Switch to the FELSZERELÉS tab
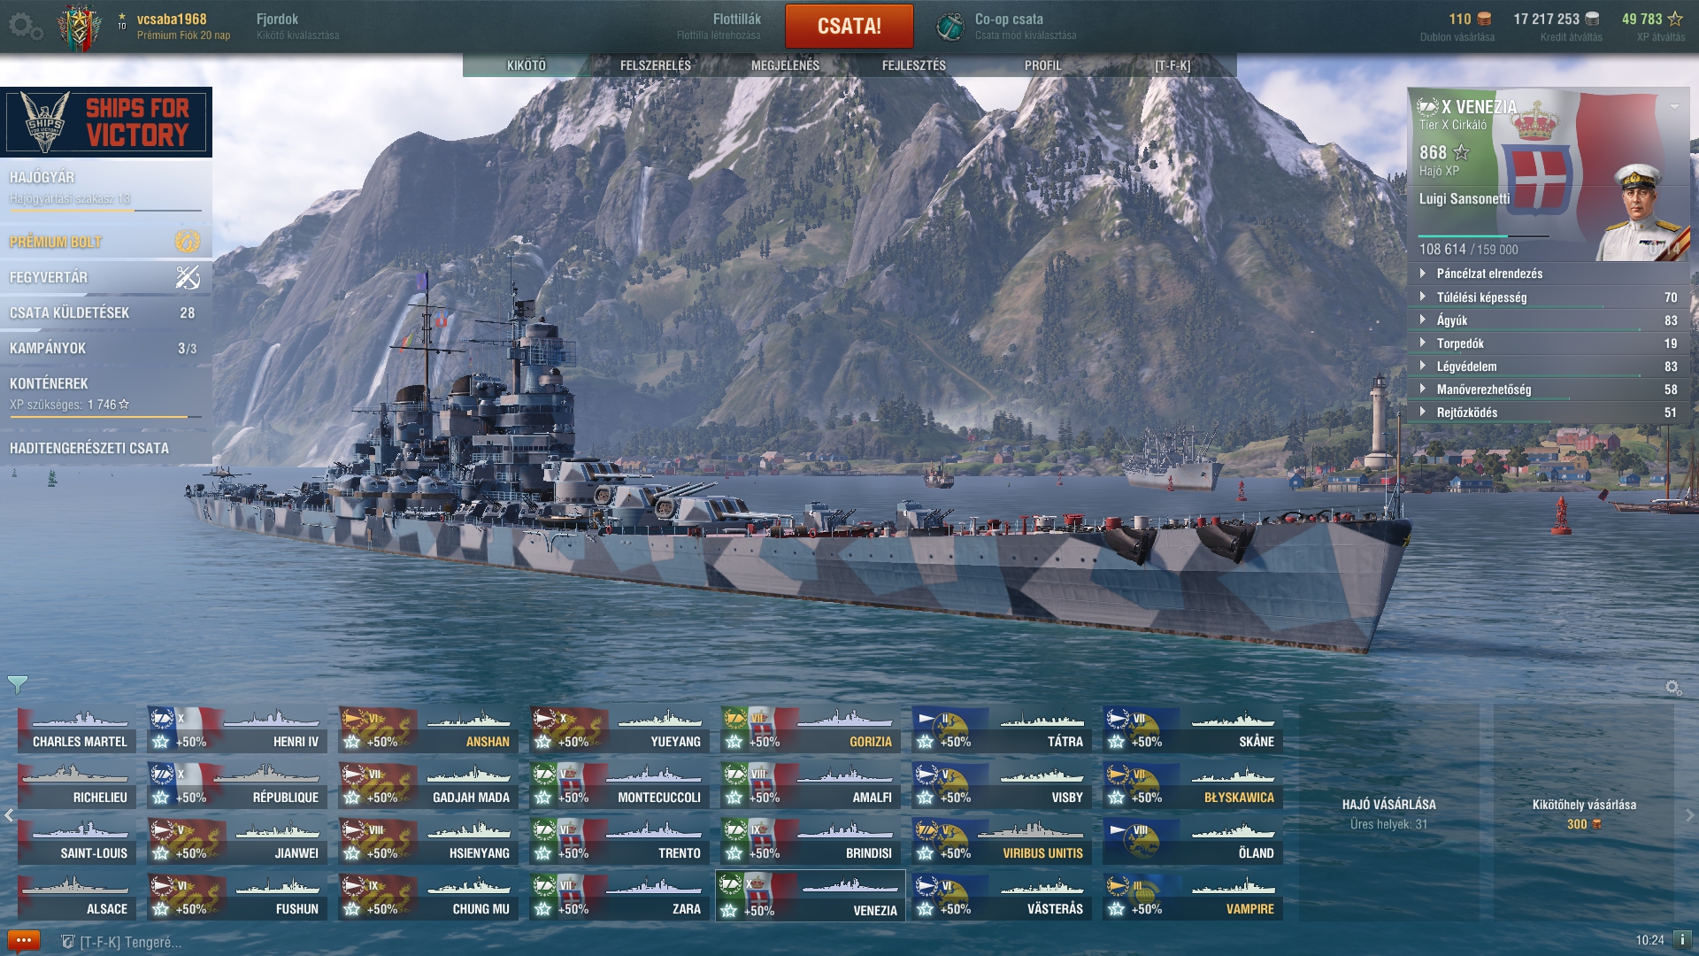The width and height of the screenshot is (1699, 956). coord(656,66)
